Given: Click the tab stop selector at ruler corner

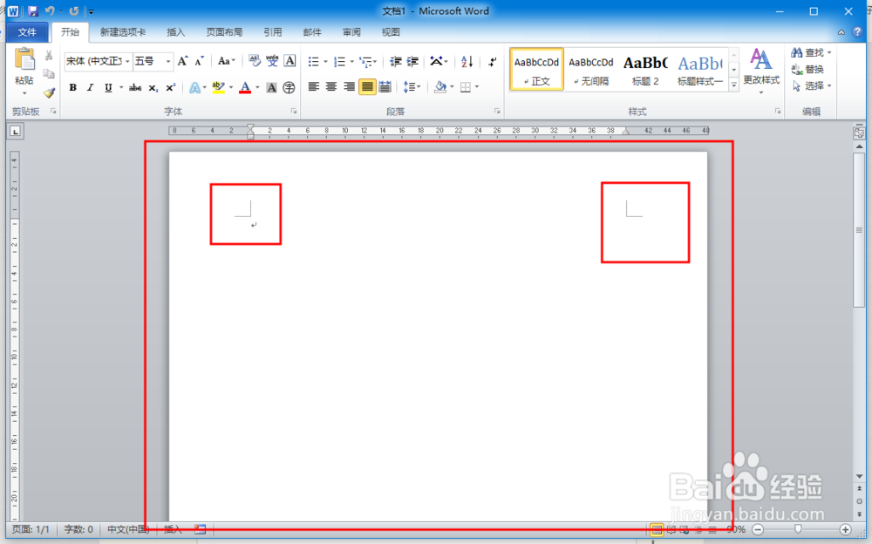Looking at the screenshot, I should [x=15, y=132].
